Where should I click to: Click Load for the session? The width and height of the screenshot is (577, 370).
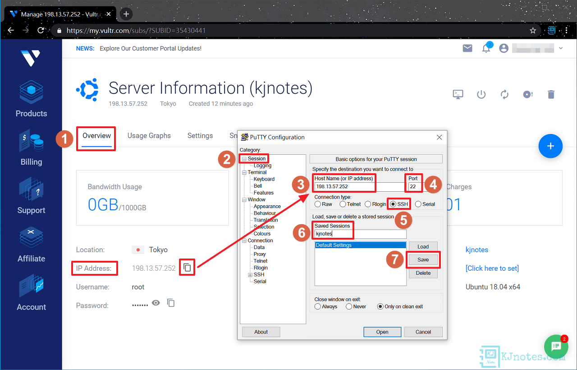(423, 246)
